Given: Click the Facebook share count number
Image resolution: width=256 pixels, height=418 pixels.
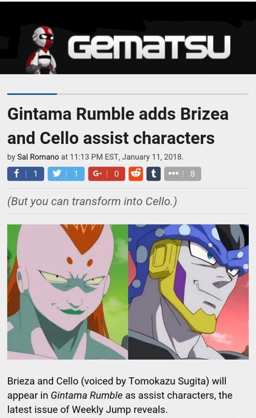Looking at the screenshot, I should pyautogui.click(x=35, y=174).
